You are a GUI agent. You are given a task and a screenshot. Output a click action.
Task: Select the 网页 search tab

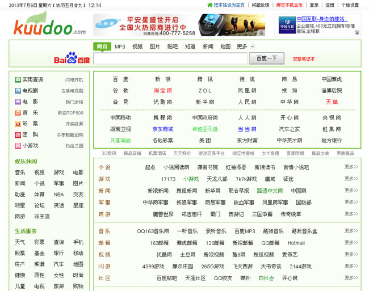pos(102,47)
